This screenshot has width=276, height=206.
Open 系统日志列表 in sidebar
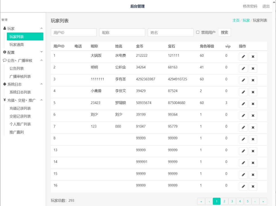click(20, 92)
